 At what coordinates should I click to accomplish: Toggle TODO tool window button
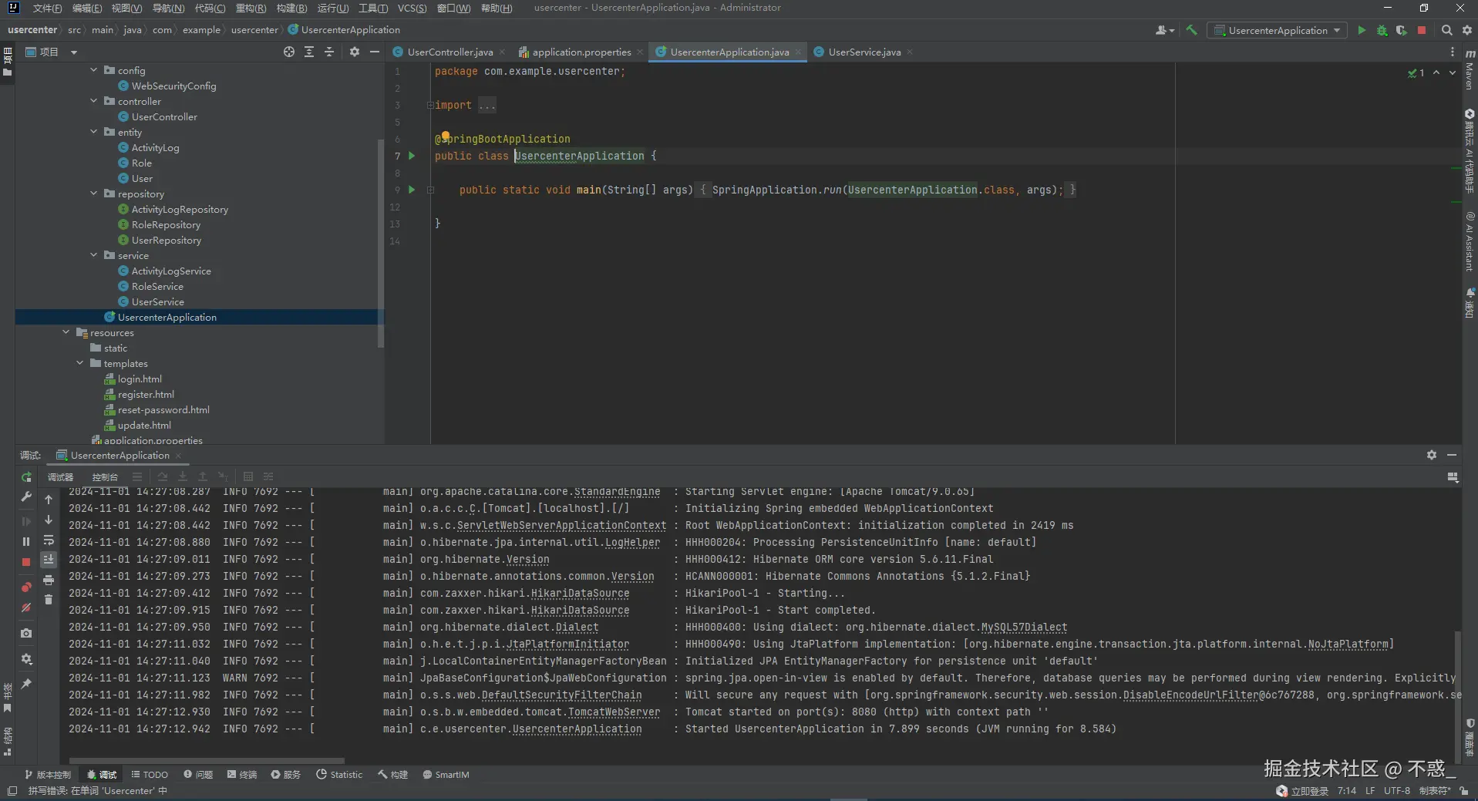pos(150,775)
